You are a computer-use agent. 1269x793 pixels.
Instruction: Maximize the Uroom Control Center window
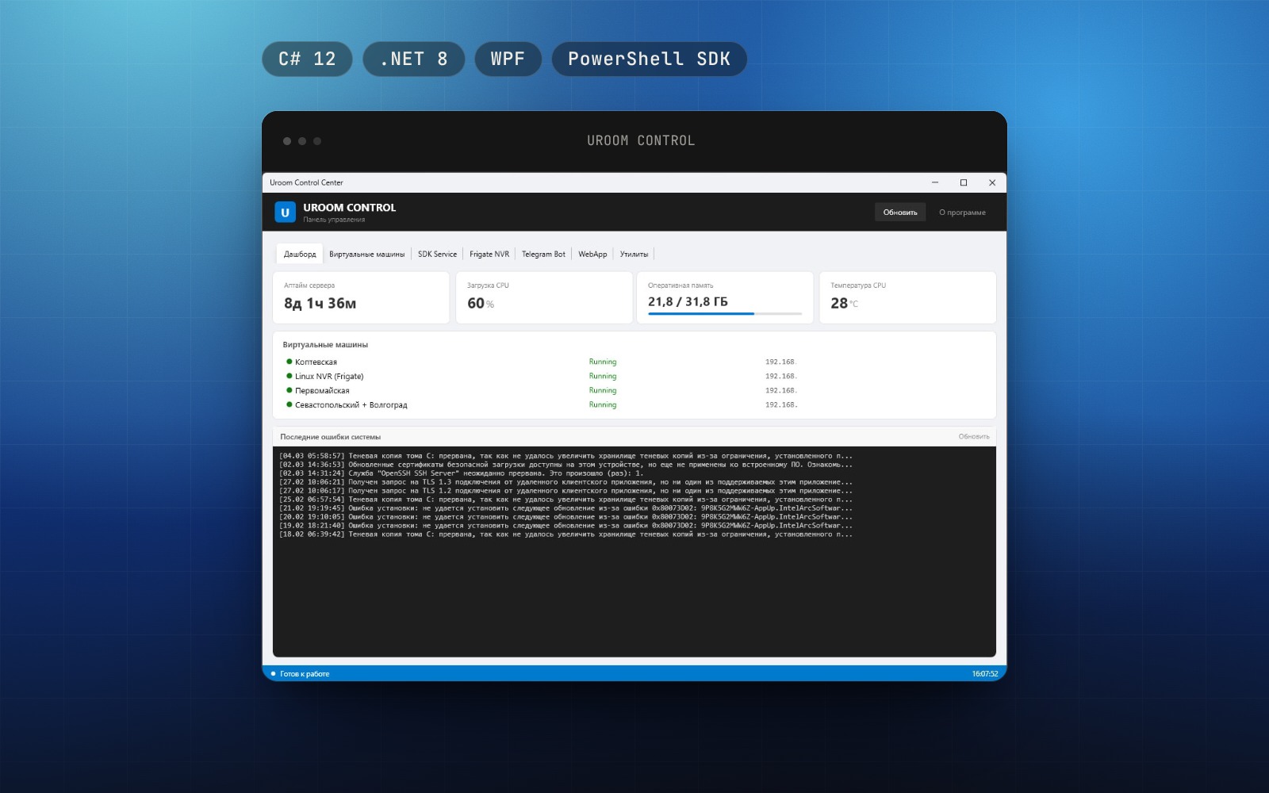pos(964,182)
